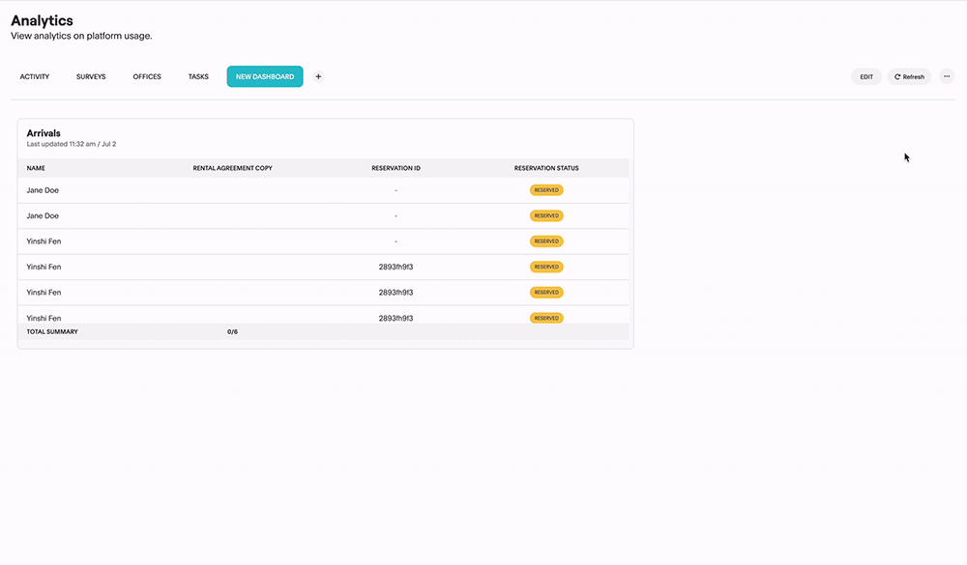Click the Arrivals widget title
Image resolution: width=967 pixels, height=565 pixels.
(44, 133)
